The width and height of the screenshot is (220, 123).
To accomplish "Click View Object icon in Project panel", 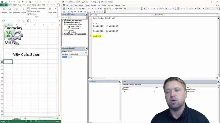I will [66, 17].
